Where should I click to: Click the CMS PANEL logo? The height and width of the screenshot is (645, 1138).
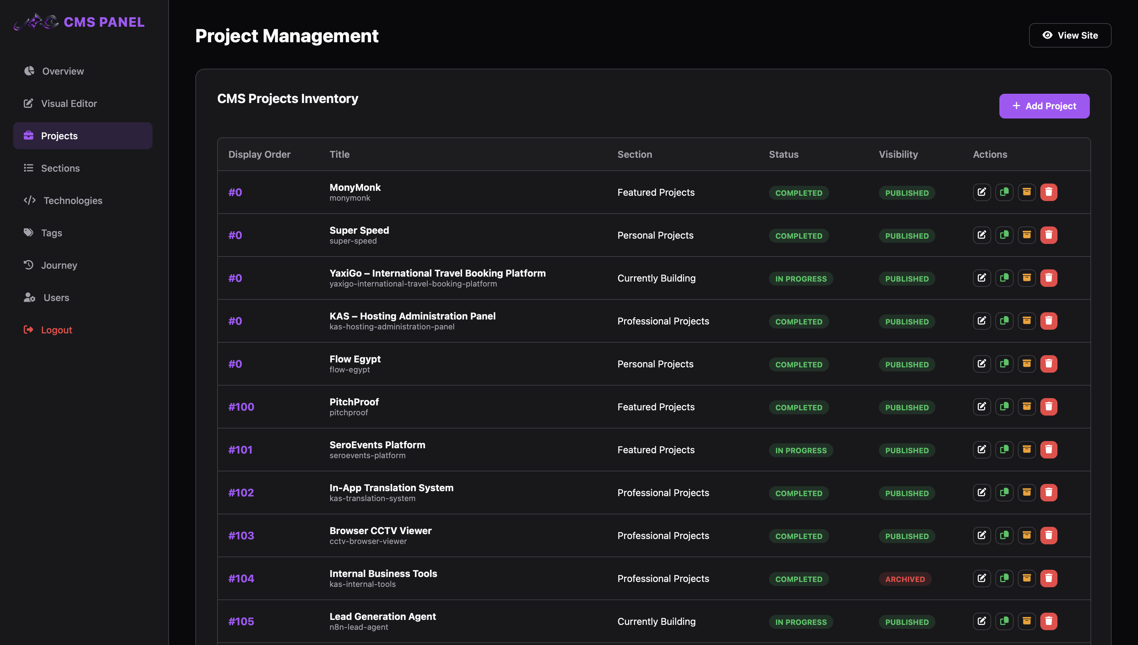tap(79, 22)
